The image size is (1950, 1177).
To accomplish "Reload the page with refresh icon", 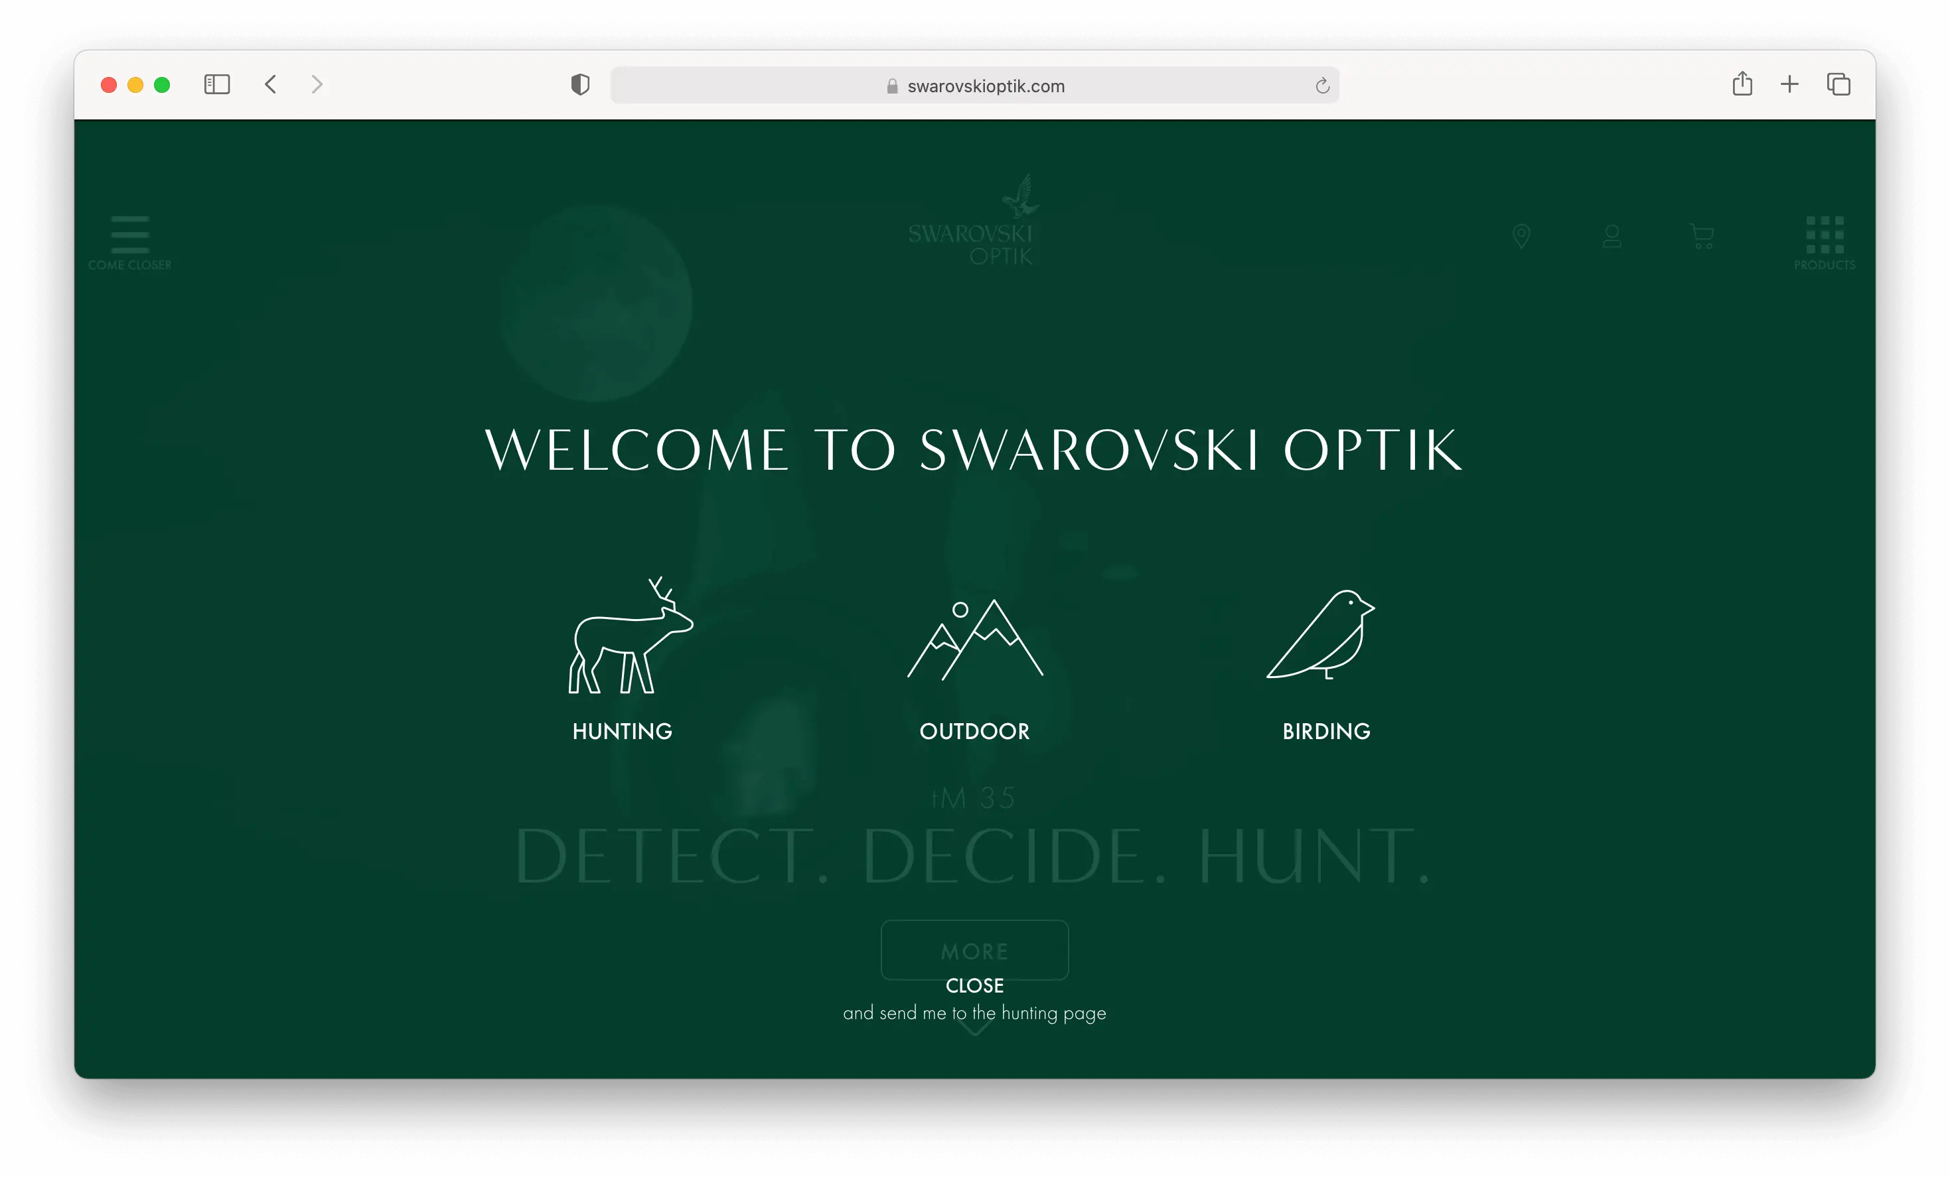I will click(x=1321, y=86).
